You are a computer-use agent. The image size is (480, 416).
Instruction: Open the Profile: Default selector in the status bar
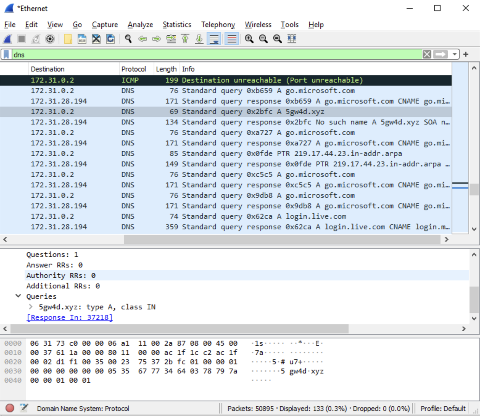tap(443, 409)
